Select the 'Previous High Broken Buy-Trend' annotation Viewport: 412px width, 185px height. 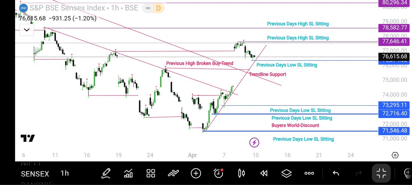click(x=199, y=63)
